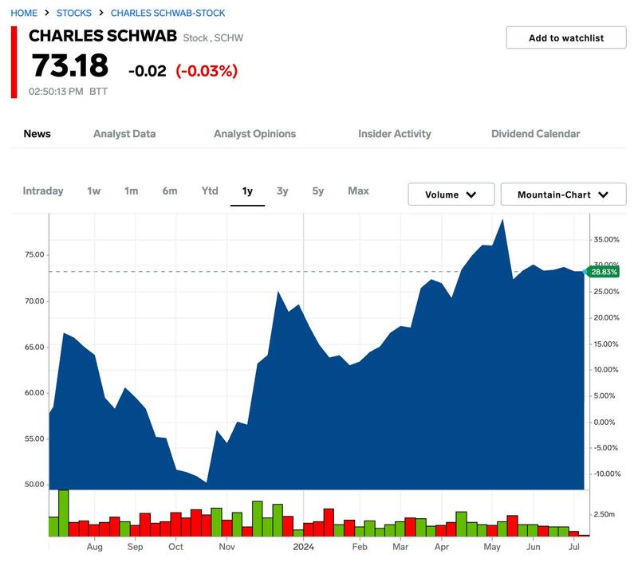Click Add to watchlist button
Viewport: 638px width, 562px height.
pos(566,37)
